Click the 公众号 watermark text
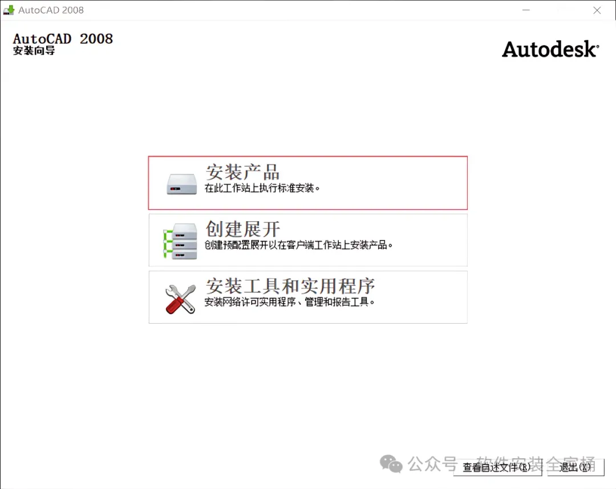This screenshot has width=616, height=489. click(x=432, y=464)
